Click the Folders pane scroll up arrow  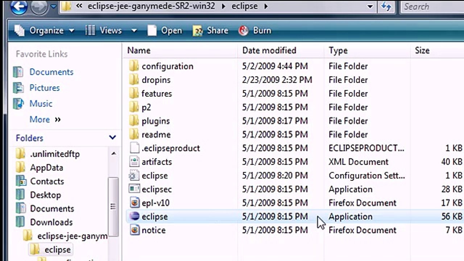pyautogui.click(x=113, y=154)
